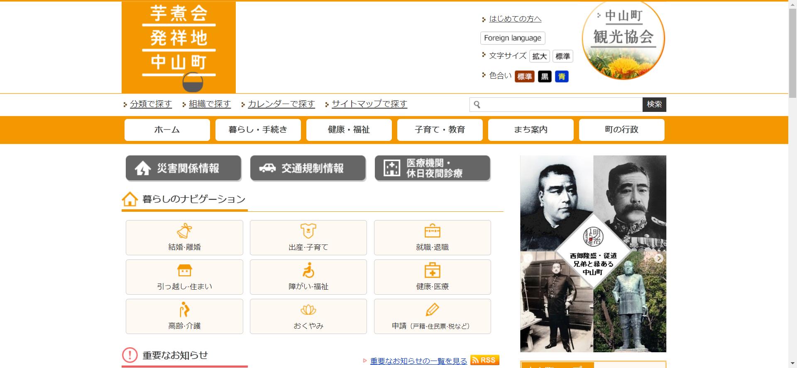
Task: Select the briefcase icon for 就職·退職
Action: click(432, 231)
